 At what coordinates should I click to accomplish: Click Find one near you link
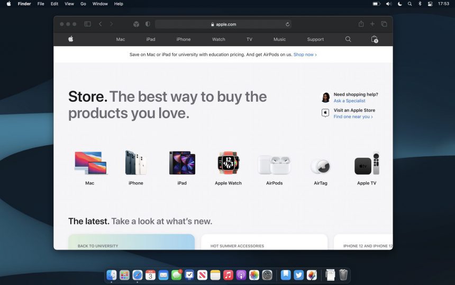pos(353,117)
